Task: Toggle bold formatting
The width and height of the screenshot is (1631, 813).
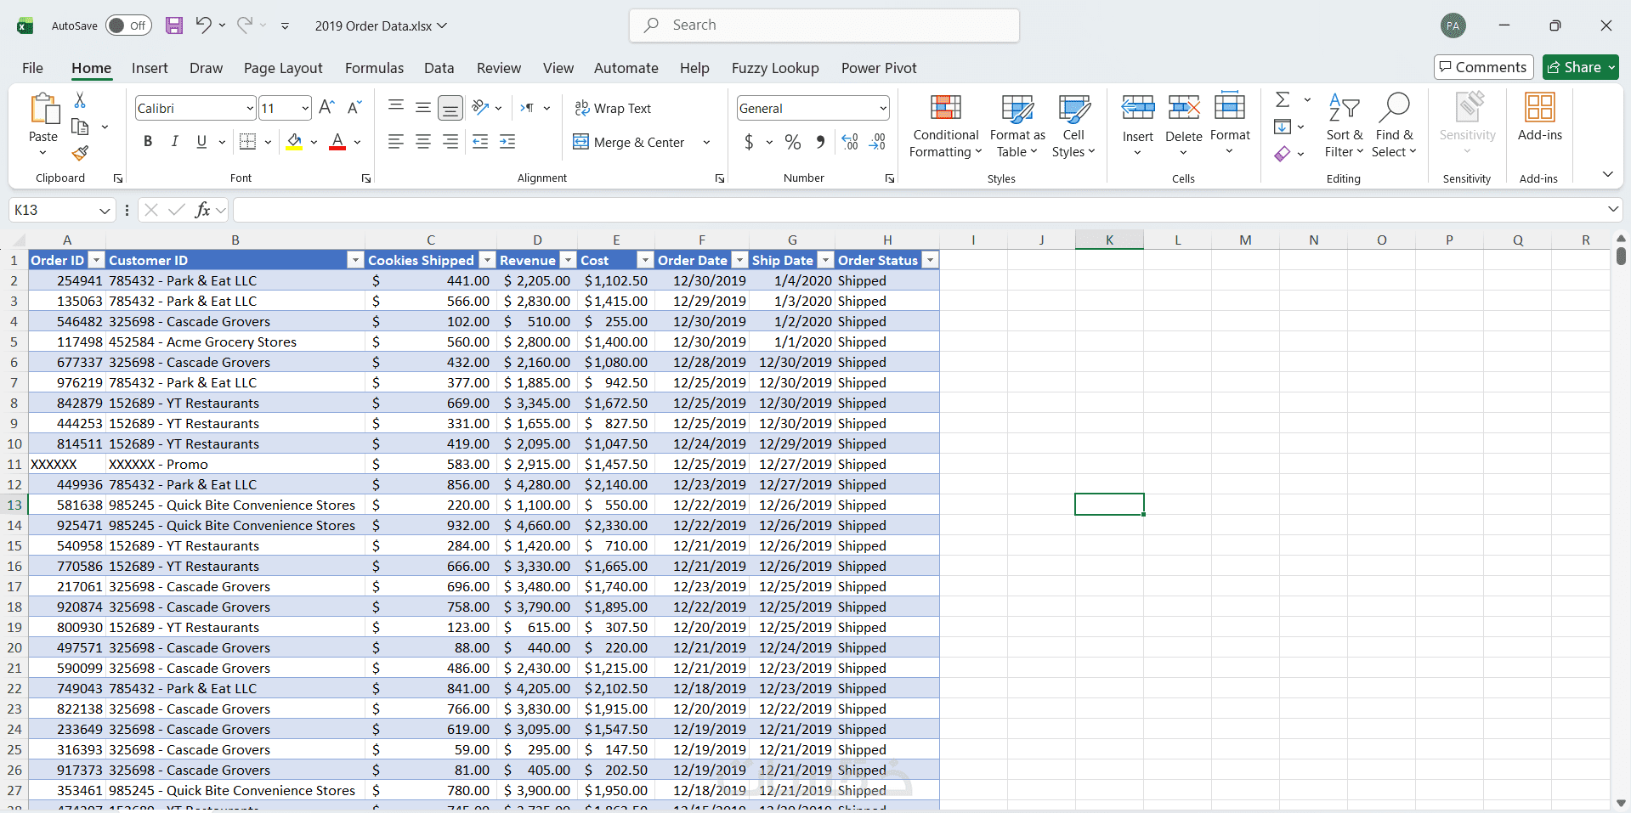Action: 148,142
